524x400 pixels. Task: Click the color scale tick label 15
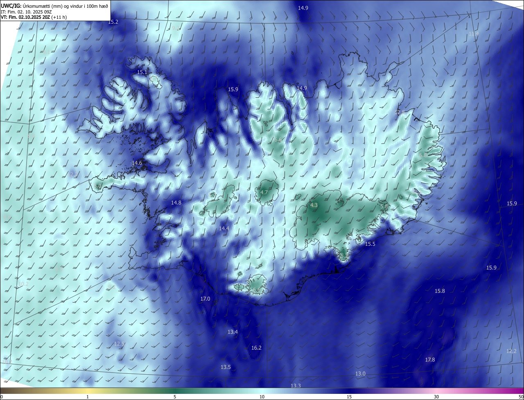[349, 397]
